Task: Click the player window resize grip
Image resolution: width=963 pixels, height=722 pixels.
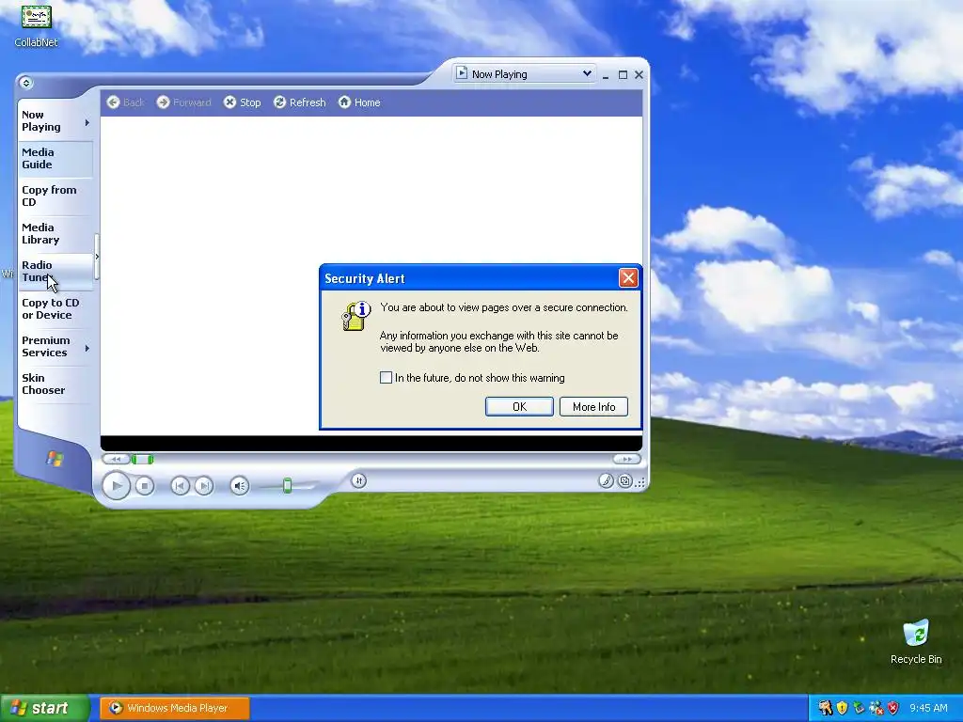Action: 640,483
